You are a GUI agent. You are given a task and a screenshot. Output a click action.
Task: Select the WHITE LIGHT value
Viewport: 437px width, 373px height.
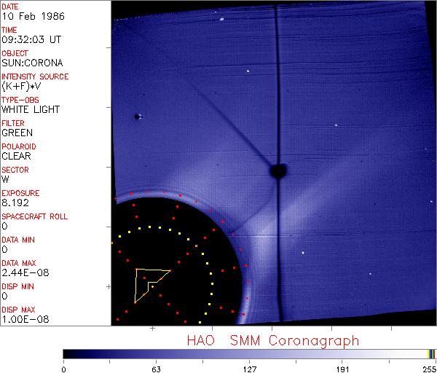click(x=31, y=109)
